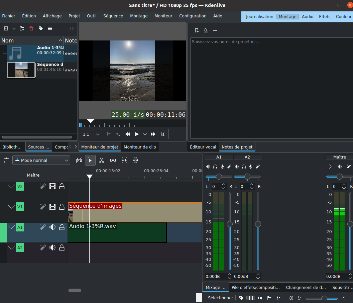Click the crop icon in project monitor
This screenshot has width=353, height=303.
click(x=162, y=134)
